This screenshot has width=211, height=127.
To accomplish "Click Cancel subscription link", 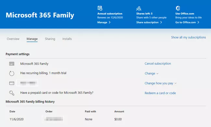I will click(158, 63).
